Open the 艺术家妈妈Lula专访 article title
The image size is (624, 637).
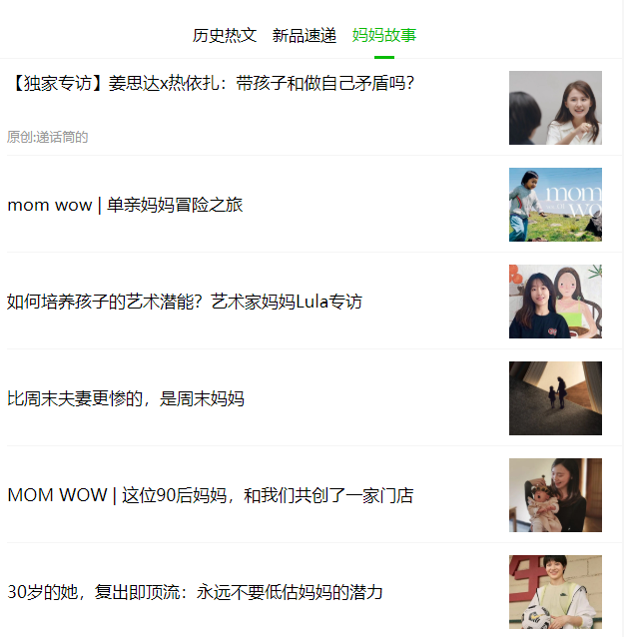[185, 302]
